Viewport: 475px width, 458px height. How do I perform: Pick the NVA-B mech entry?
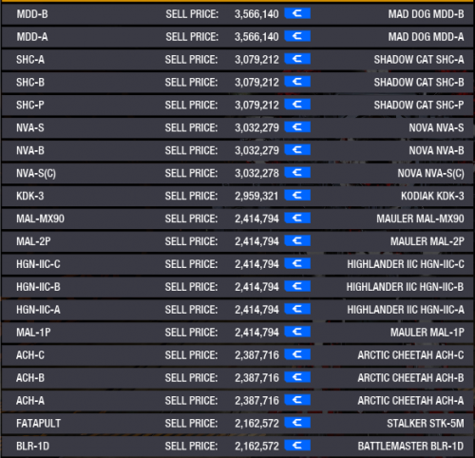tap(237, 150)
